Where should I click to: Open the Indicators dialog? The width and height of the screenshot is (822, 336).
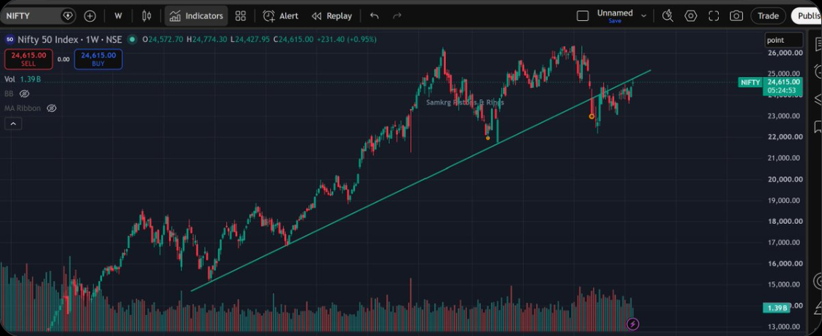click(196, 16)
